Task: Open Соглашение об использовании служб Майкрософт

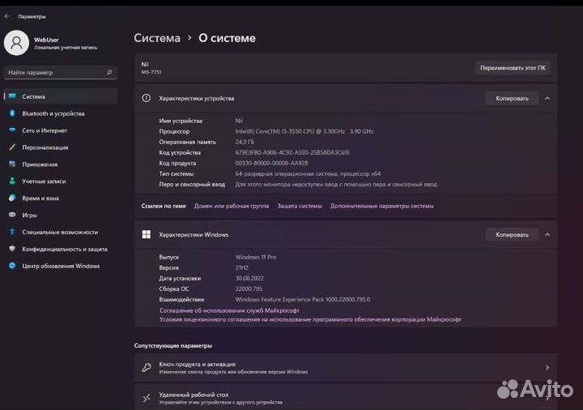Action: [229, 310]
